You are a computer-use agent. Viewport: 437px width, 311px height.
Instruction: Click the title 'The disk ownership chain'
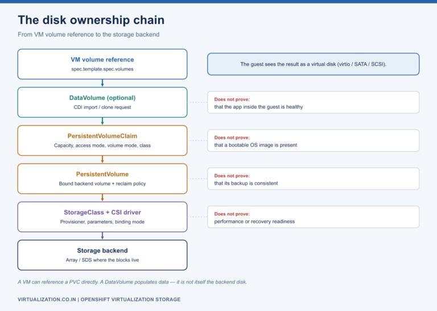(x=91, y=20)
